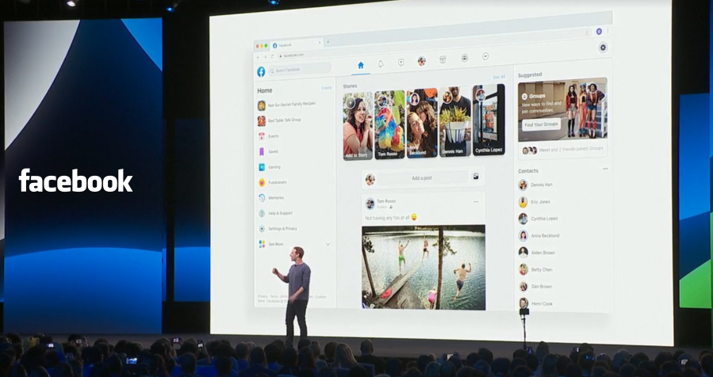Open Fundraisers from the left sidebar
This screenshot has width=713, height=377.
point(277,182)
